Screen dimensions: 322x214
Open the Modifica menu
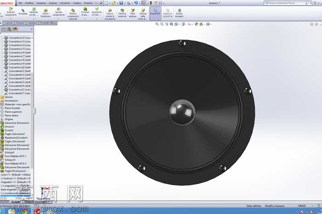(29, 3)
